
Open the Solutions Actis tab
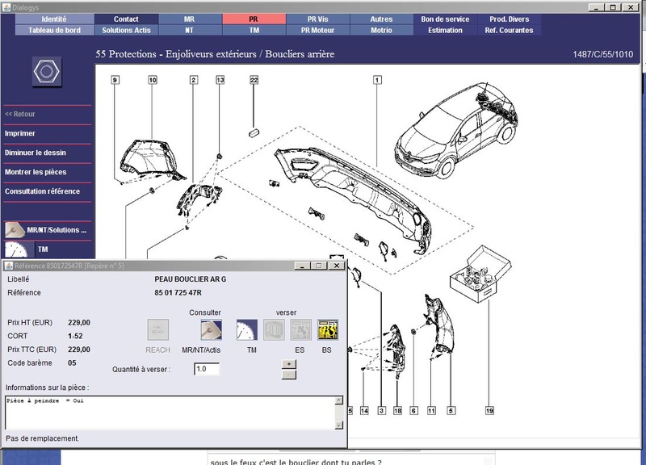126,30
